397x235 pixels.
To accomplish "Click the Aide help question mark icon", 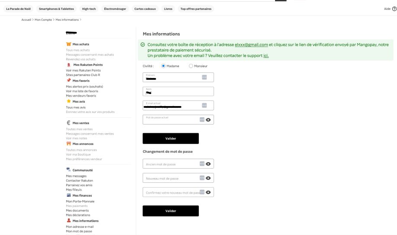I will click(394, 9).
